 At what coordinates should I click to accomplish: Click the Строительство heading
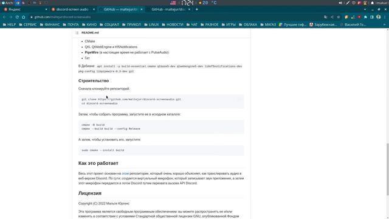pyautogui.click(x=94, y=81)
